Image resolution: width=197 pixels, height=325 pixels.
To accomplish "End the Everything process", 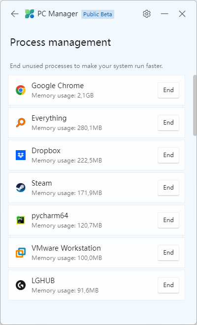I will pyautogui.click(x=168, y=123).
